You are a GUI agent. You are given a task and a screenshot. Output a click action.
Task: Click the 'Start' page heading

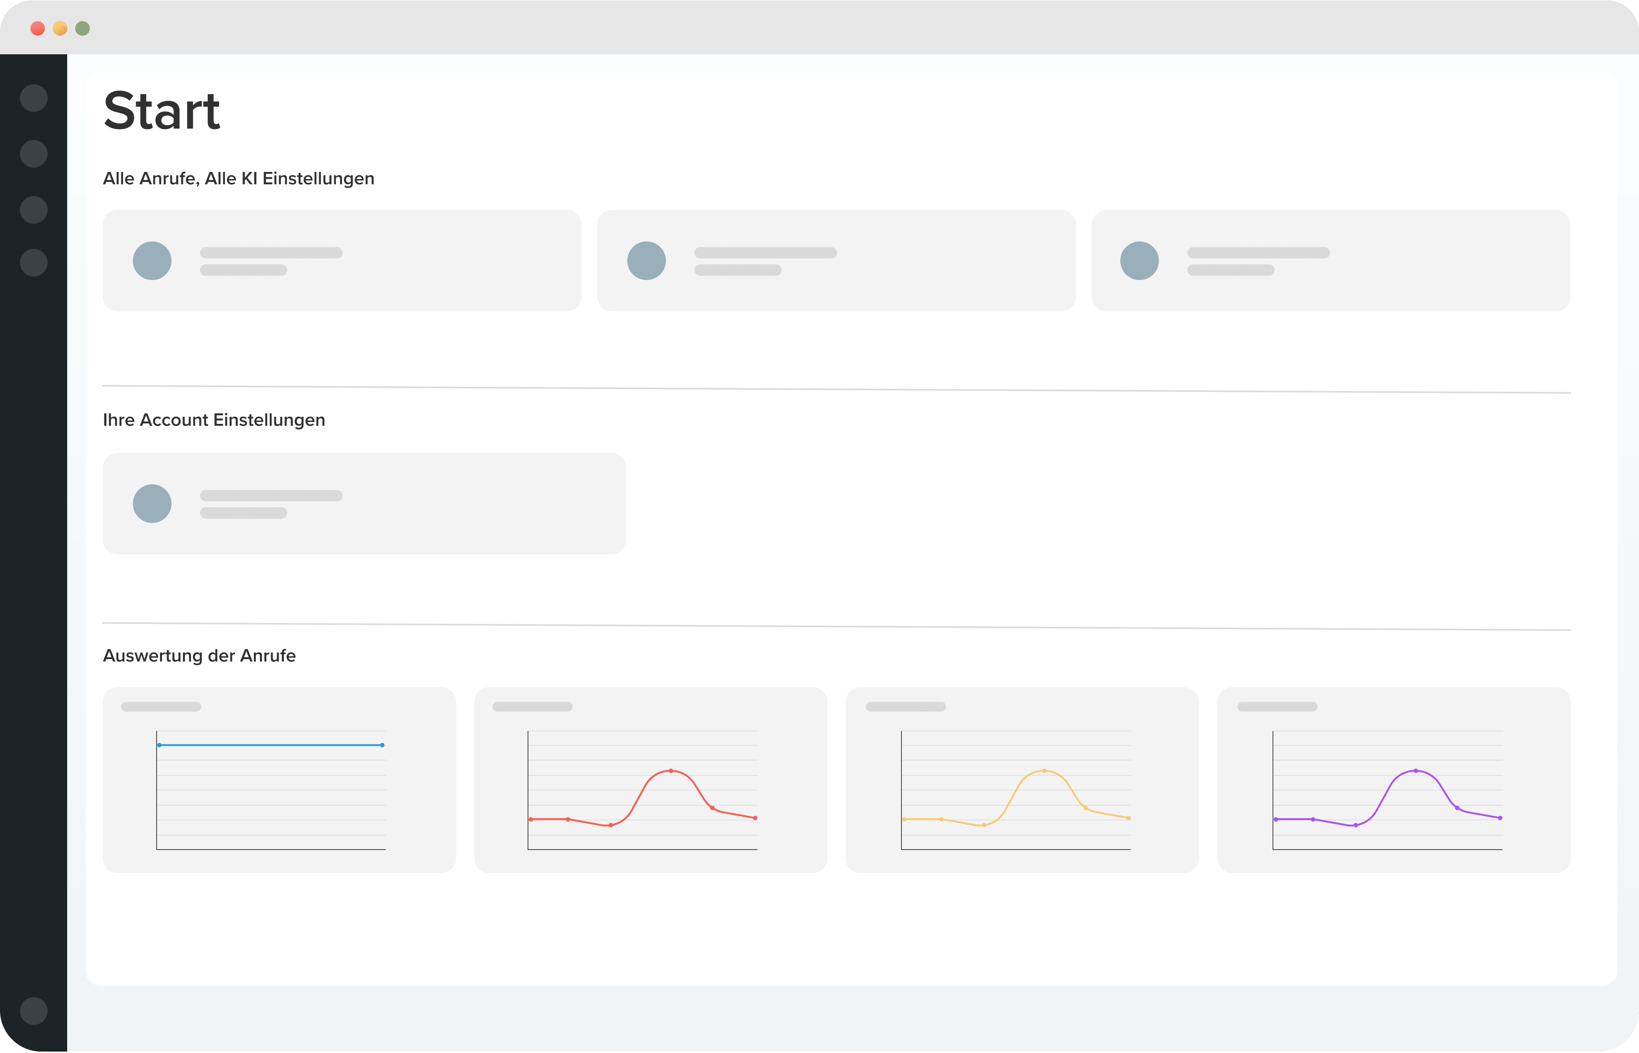pyautogui.click(x=161, y=111)
